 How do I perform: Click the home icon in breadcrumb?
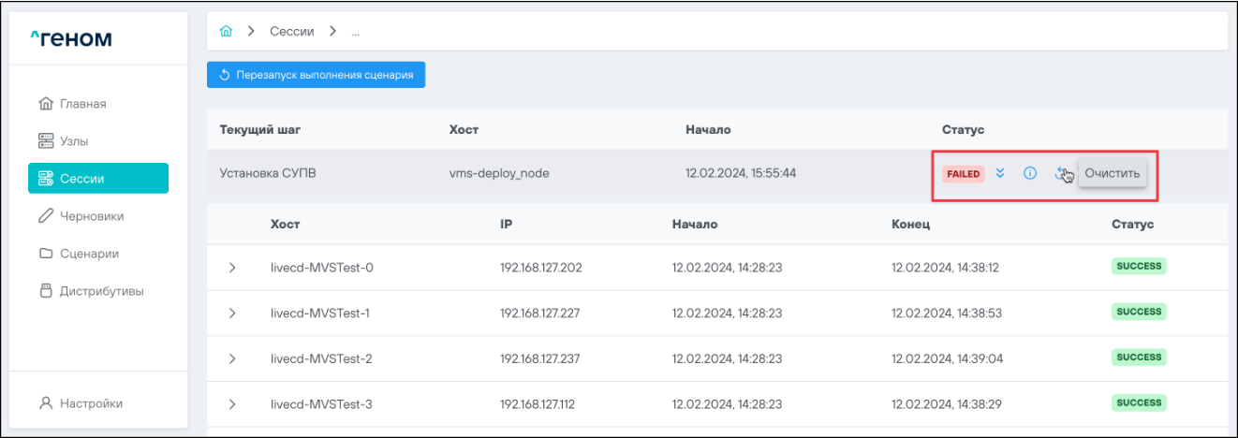pyautogui.click(x=225, y=32)
